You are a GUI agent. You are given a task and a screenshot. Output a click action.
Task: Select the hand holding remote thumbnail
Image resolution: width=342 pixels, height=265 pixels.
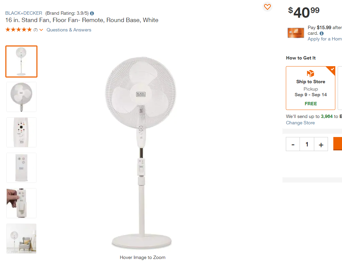[21, 203]
